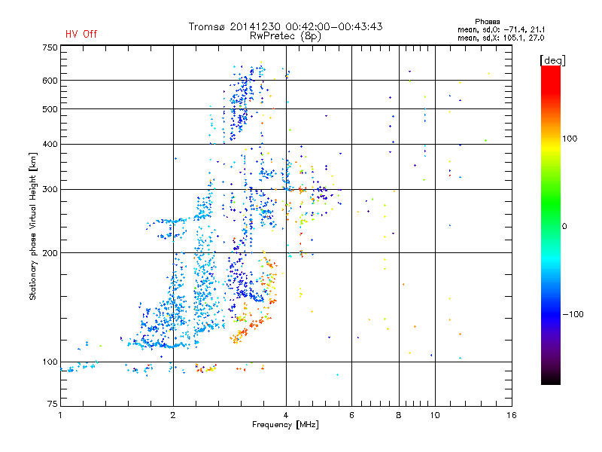This screenshot has height=452, width=602.
Task: Click 'mean, sd,O: -71.4, 21.1' line
Action: [x=501, y=29]
